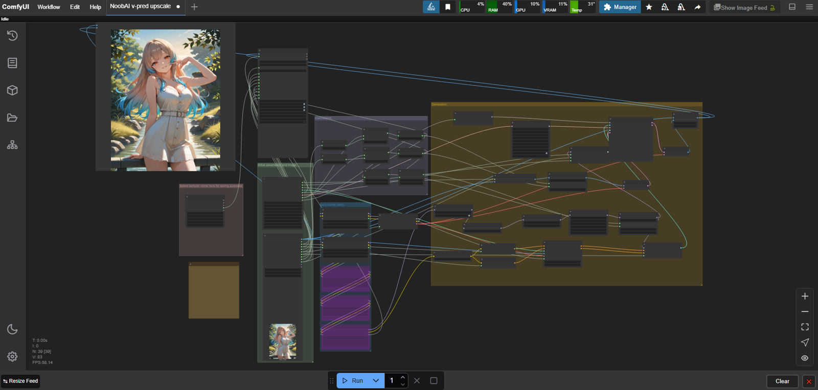Click the paper-plane select mode icon
This screenshot has height=390, width=818.
(x=805, y=342)
